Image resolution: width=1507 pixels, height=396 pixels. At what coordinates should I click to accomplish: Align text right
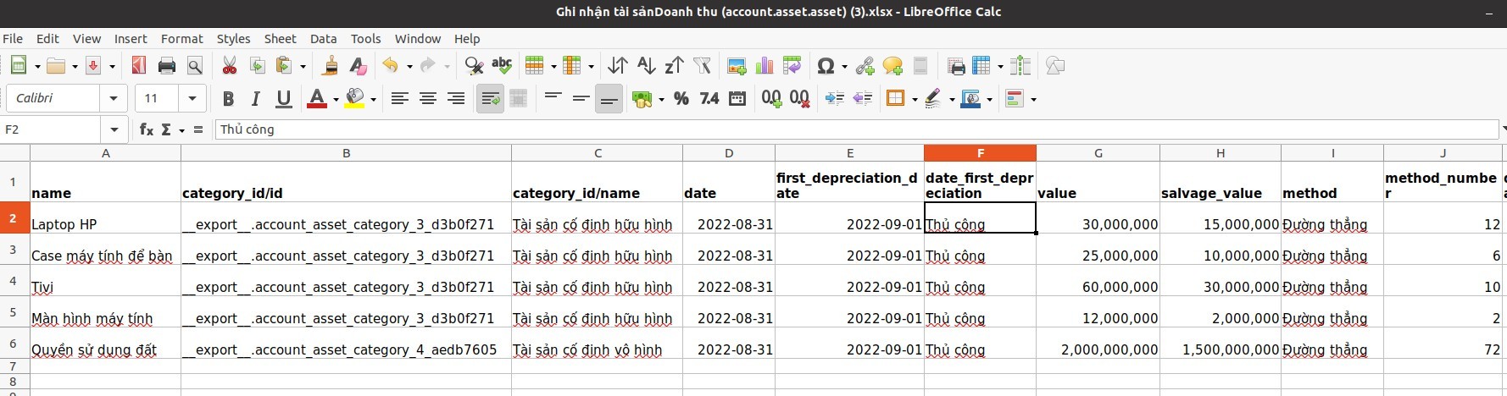(455, 99)
